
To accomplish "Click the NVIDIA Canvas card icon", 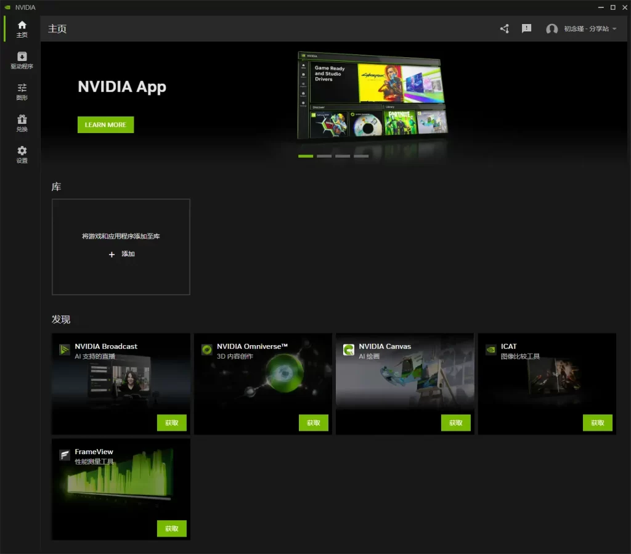I will point(349,349).
